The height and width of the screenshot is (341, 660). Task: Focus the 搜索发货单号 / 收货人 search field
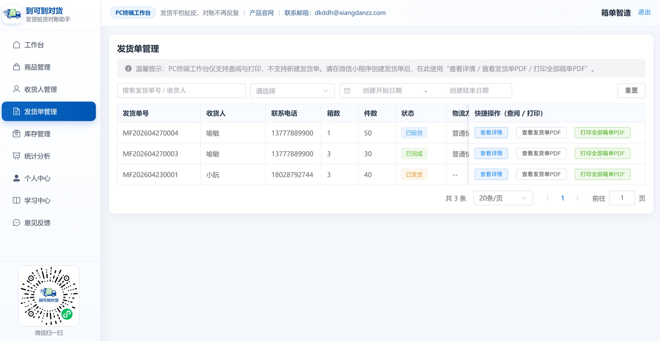(181, 91)
